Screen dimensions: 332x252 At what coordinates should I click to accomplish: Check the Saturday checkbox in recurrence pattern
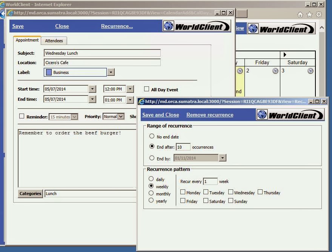tap(206, 201)
